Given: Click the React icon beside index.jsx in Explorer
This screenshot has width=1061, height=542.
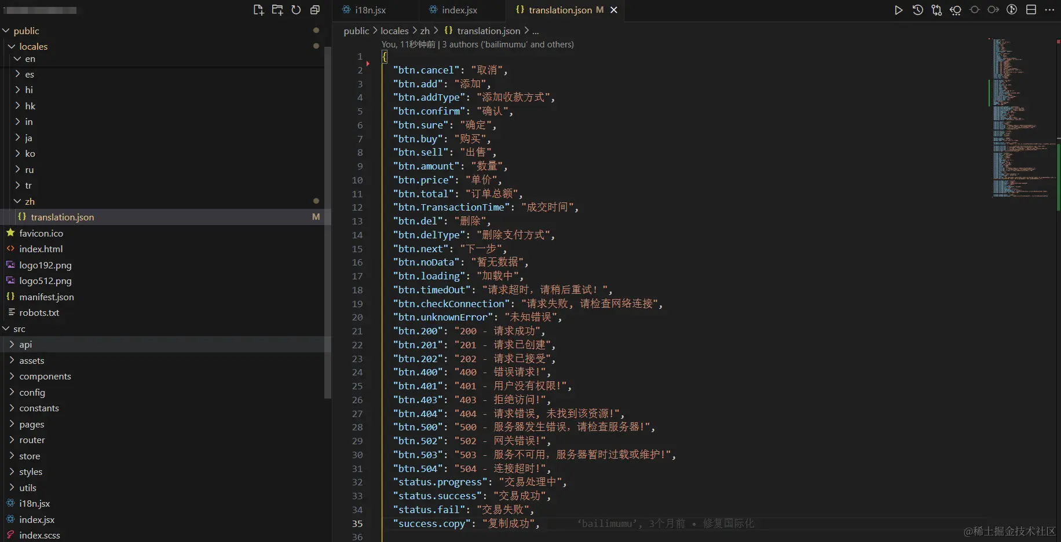Looking at the screenshot, I should point(10,519).
